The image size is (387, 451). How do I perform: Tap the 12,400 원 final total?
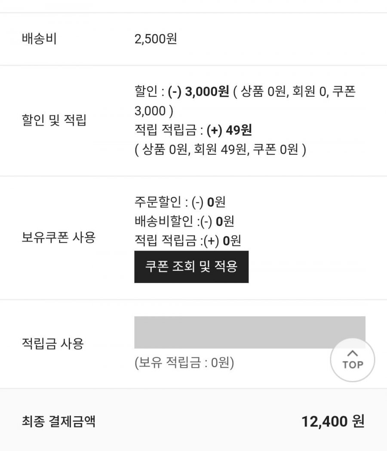333,421
